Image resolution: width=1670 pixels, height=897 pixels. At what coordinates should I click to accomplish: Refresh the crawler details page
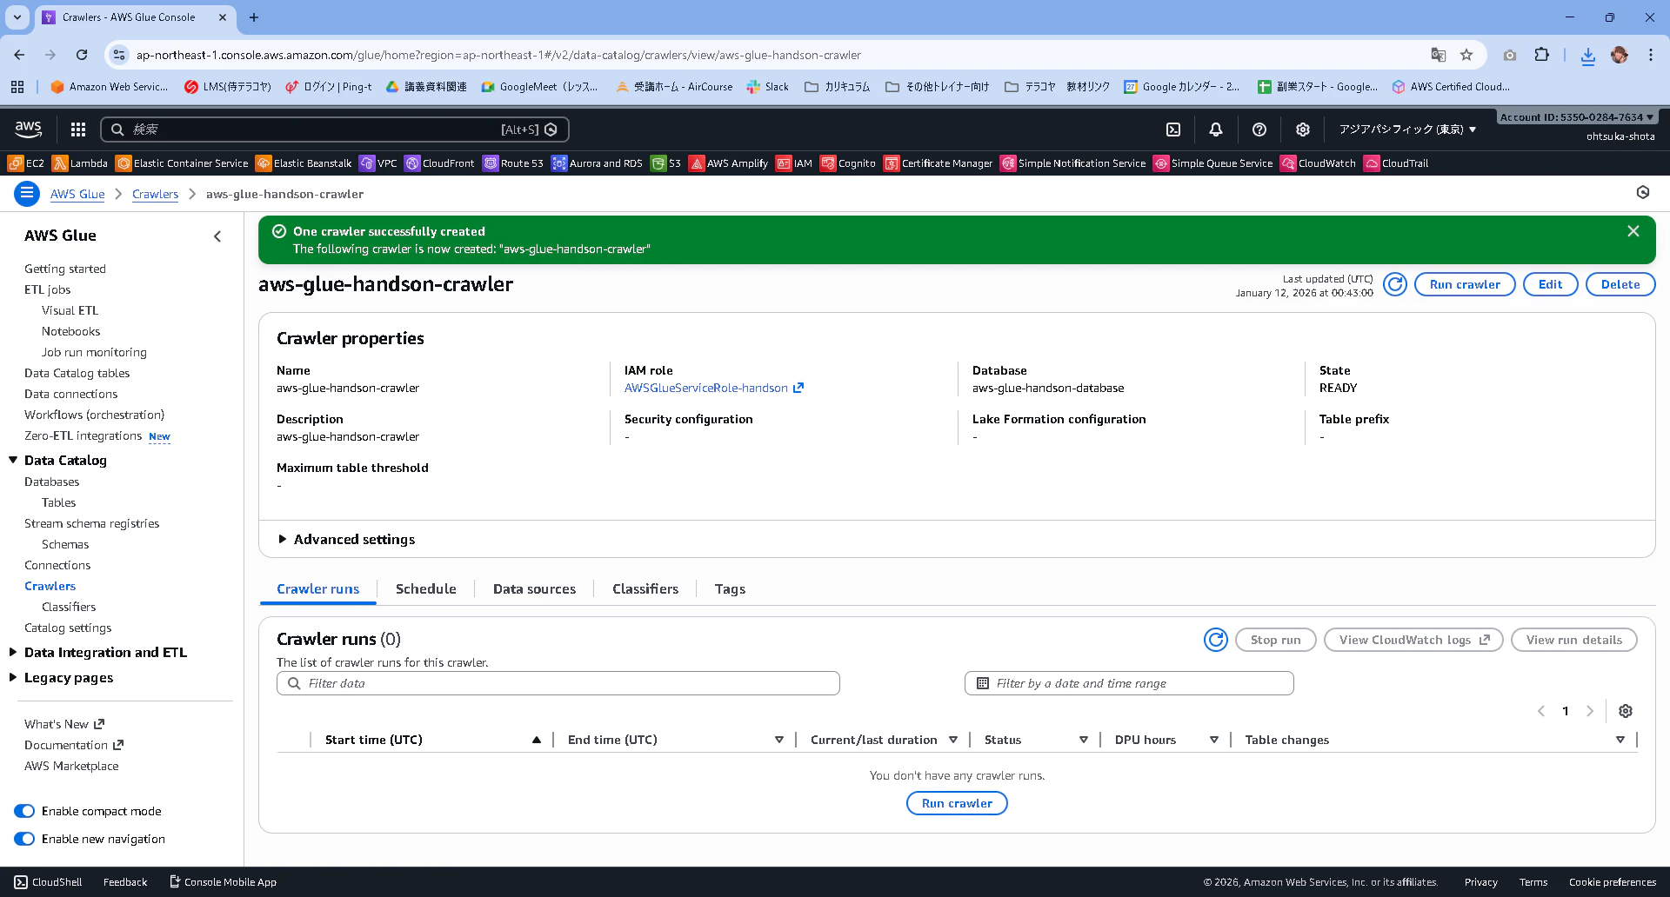(1395, 284)
